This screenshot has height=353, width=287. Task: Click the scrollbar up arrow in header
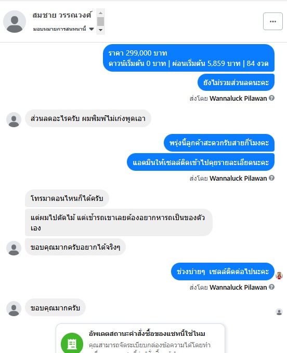(x=100, y=13)
